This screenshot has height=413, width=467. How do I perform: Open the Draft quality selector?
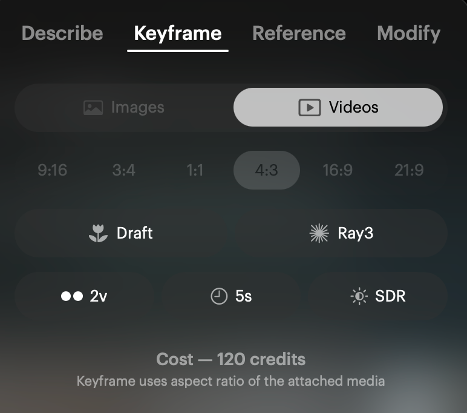[120, 233]
